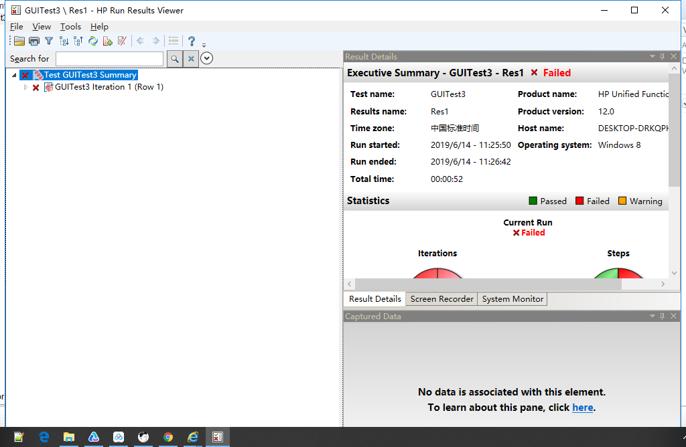The height and width of the screenshot is (447, 686).
Task: Pin the Result Details pane
Action: [x=663, y=56]
